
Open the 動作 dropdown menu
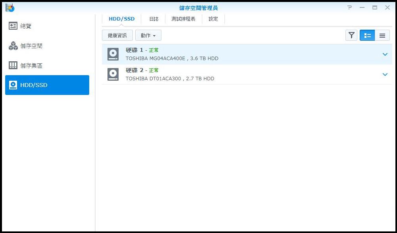(148, 36)
